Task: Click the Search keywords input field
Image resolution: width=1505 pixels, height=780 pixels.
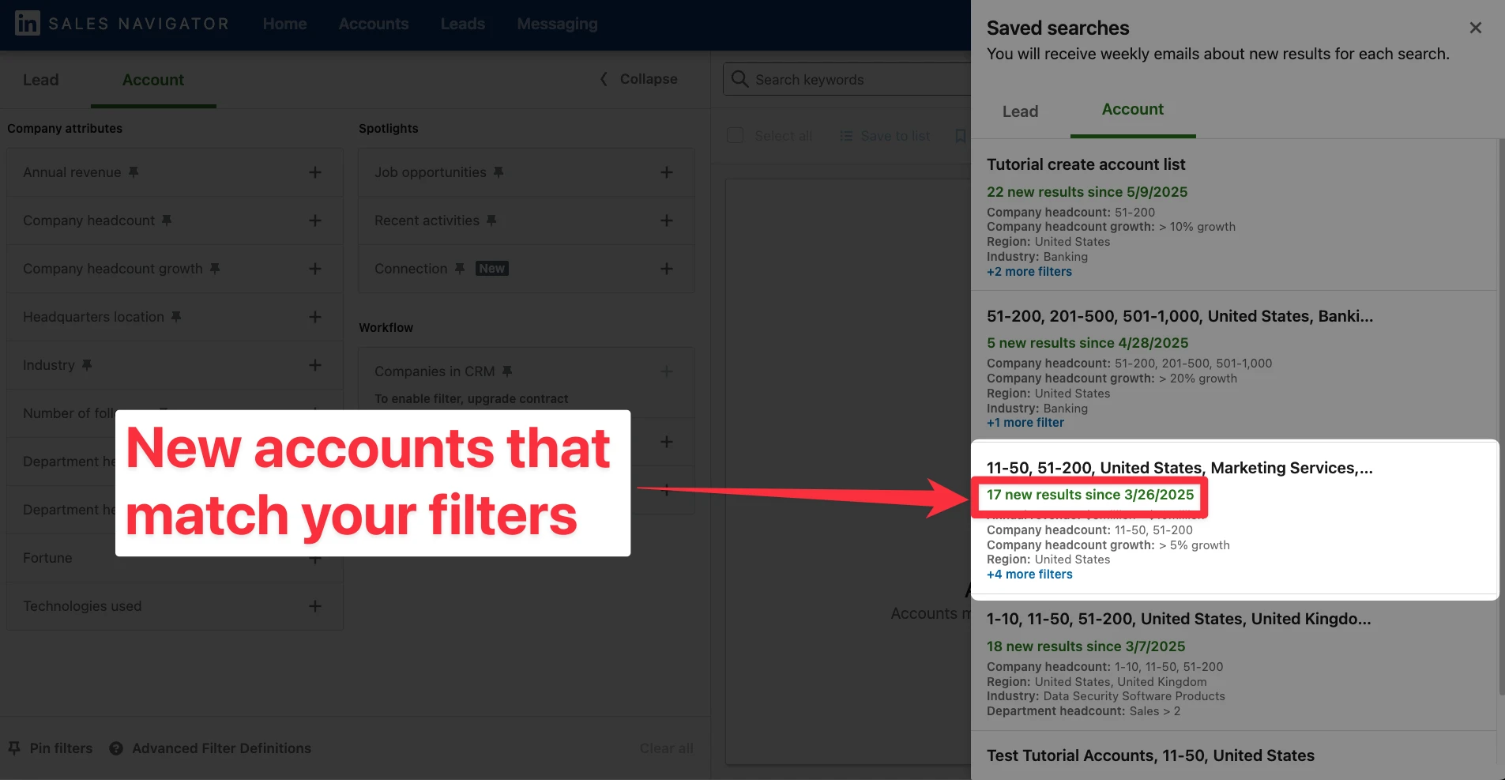Action: [847, 79]
